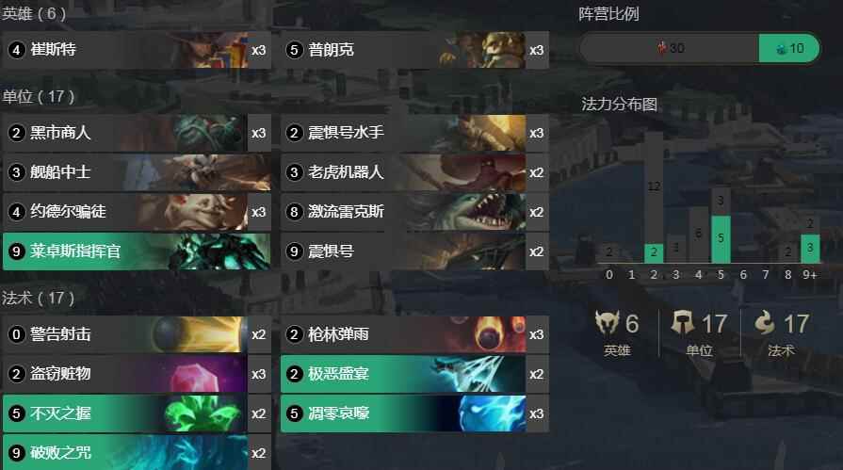
Task: Click the x3 count on 枪林弹雨
Action: (x=537, y=334)
